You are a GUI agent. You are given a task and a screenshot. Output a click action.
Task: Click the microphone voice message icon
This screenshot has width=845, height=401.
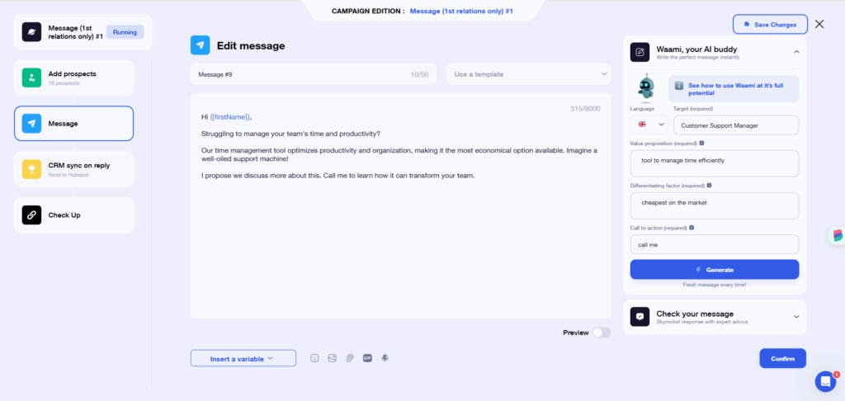385,358
